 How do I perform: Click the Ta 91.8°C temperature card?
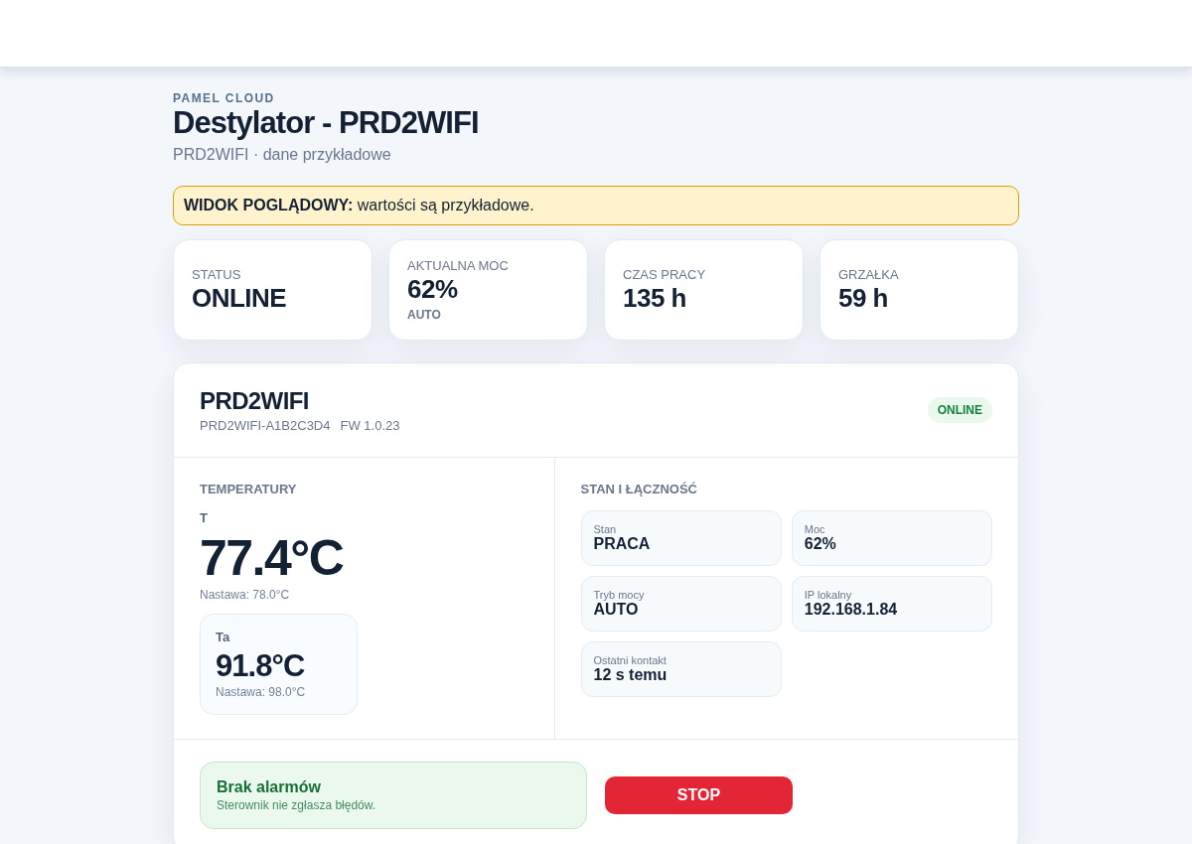[278, 664]
